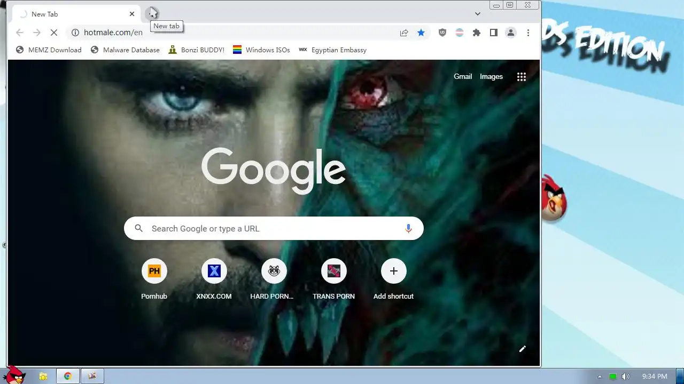Screen dimensions: 684x384
Task: Share this page icon in address bar
Action: [x=404, y=33]
